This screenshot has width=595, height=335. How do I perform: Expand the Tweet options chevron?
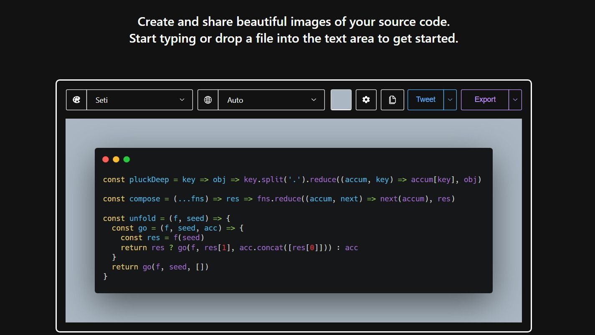tap(450, 99)
